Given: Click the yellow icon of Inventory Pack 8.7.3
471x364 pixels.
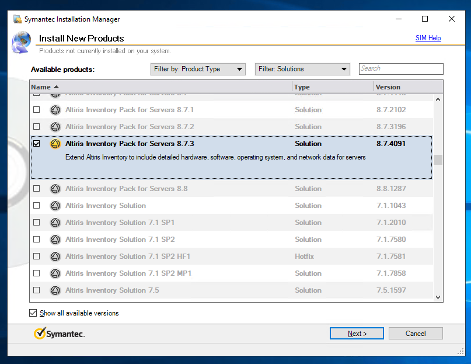Looking at the screenshot, I should tap(55, 144).
